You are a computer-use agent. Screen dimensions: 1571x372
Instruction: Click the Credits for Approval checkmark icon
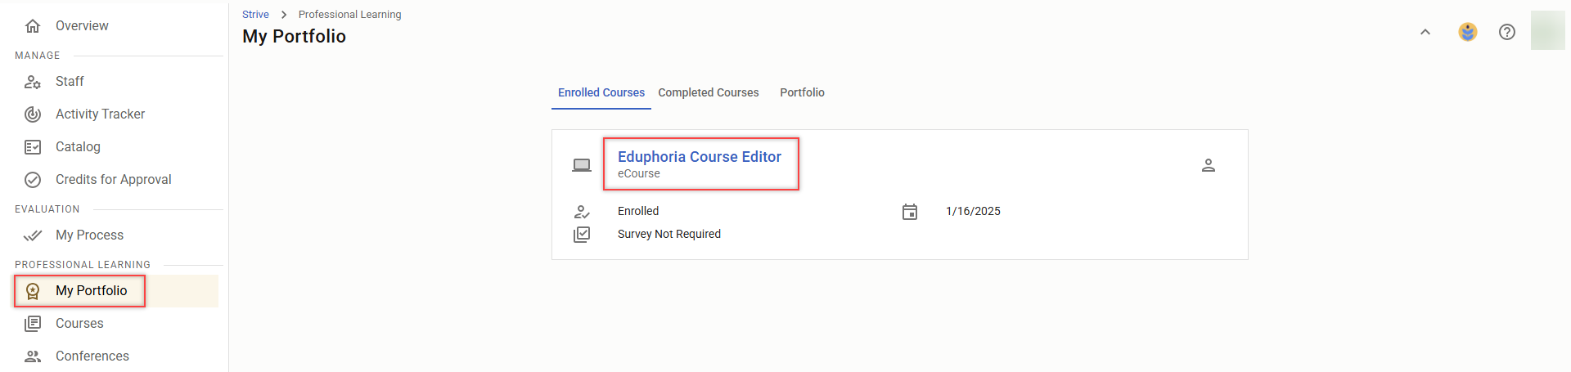(33, 180)
